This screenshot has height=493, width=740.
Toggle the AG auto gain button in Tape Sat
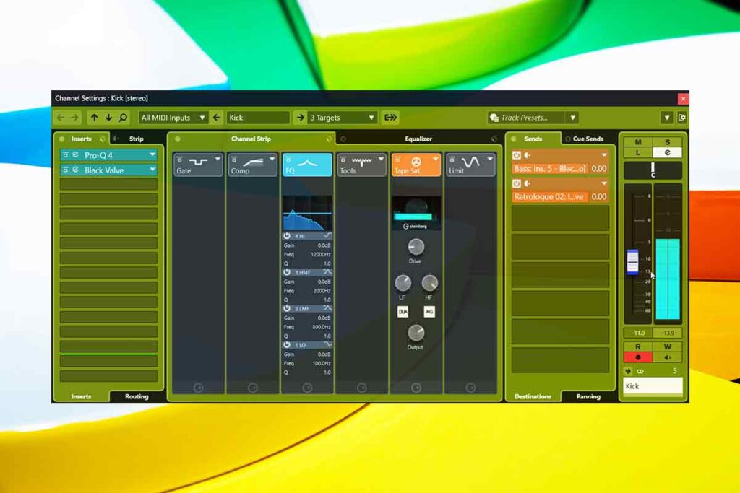point(429,312)
